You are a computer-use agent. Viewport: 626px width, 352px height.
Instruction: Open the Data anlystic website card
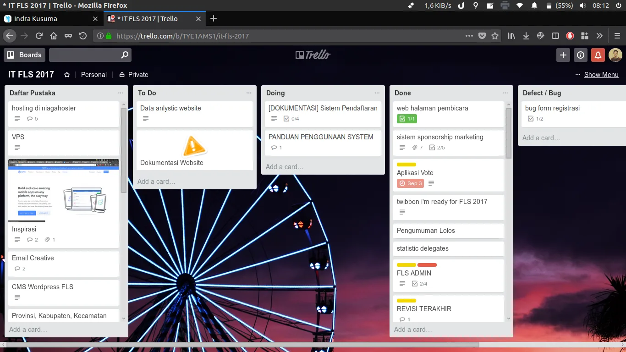point(195,114)
